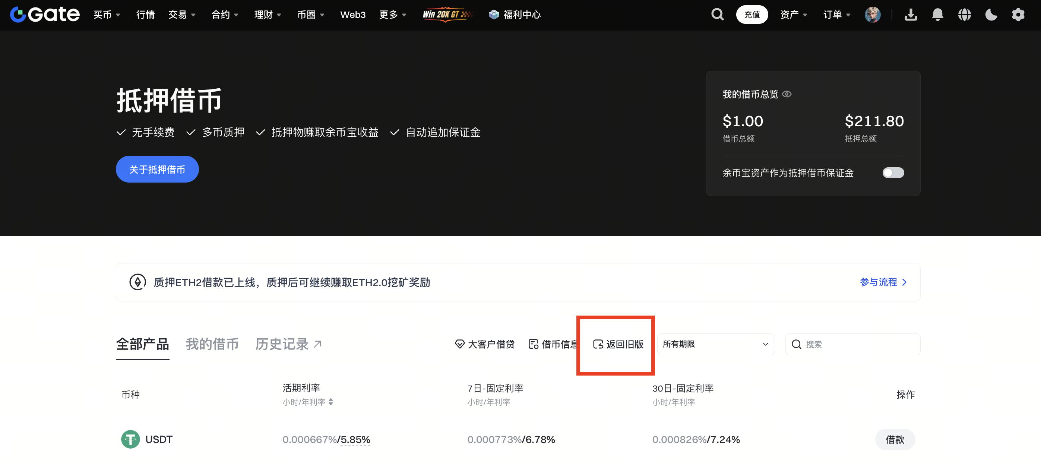
Task: Hide balances with the eye icon
Action: point(787,94)
